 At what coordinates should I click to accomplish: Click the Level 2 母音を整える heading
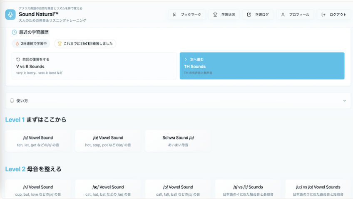(x=33, y=169)
